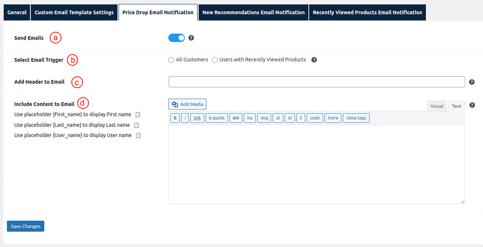Insert italic tag with i button
This screenshot has height=247, width=483.
pyautogui.click(x=185, y=118)
